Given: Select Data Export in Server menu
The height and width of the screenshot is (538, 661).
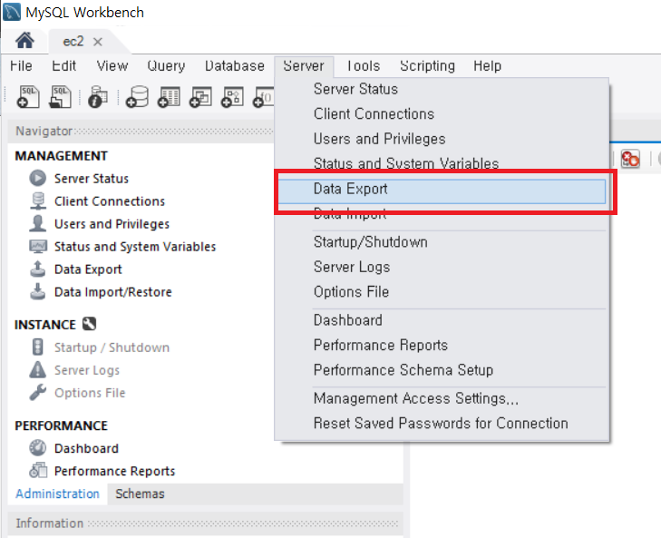Looking at the screenshot, I should coord(442,191).
